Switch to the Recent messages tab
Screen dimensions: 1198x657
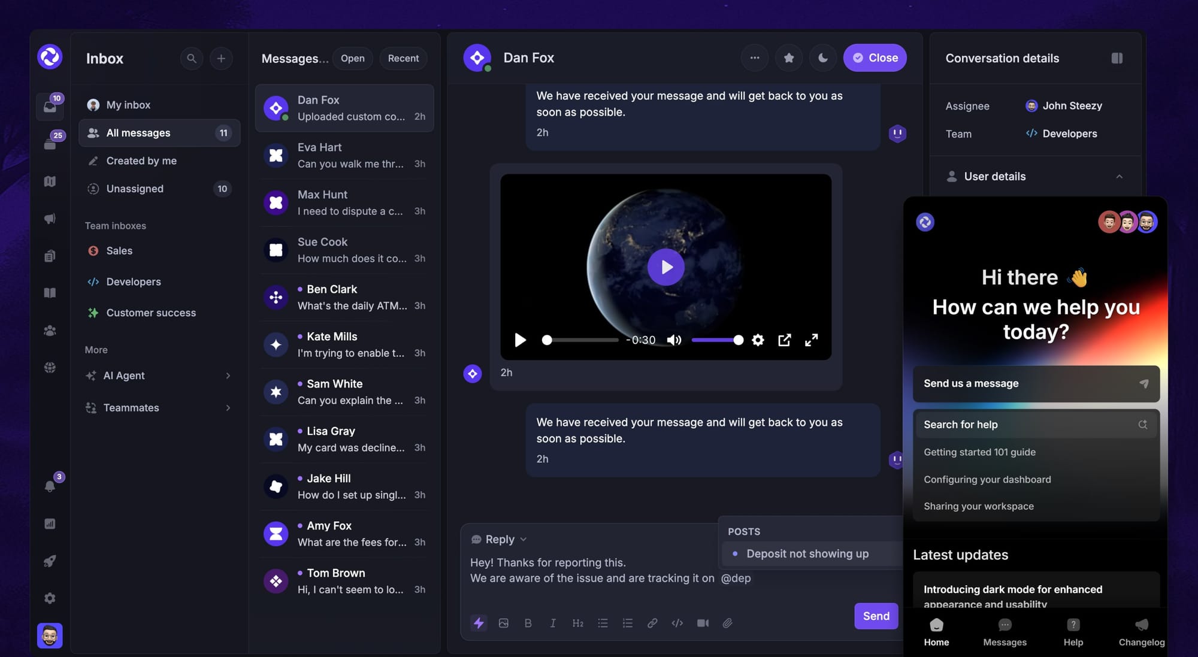coord(403,58)
